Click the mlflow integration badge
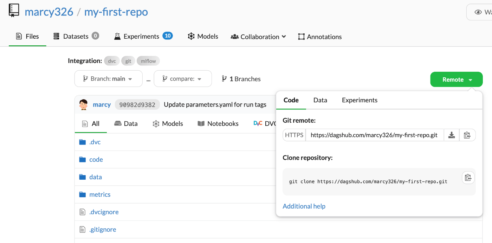This screenshot has width=492, height=243. click(x=148, y=61)
